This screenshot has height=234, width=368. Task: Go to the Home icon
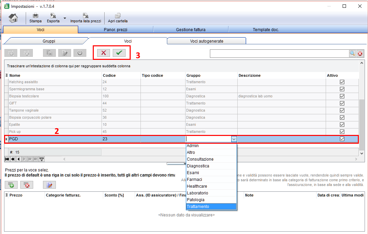point(13,18)
